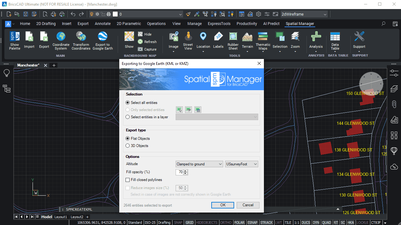The width and height of the screenshot is (401, 225).
Task: Open the ExpressTools ribbon tab
Action: click(x=219, y=24)
